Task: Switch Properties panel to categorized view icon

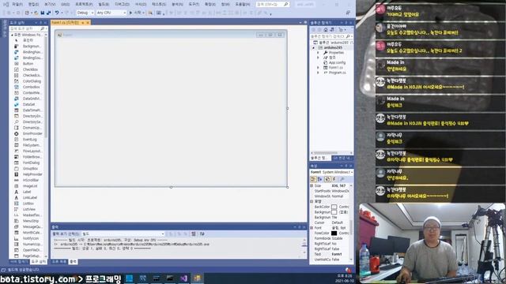Action: 313,179
